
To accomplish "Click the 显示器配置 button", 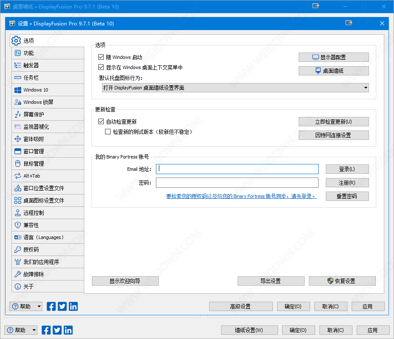I will [334, 57].
